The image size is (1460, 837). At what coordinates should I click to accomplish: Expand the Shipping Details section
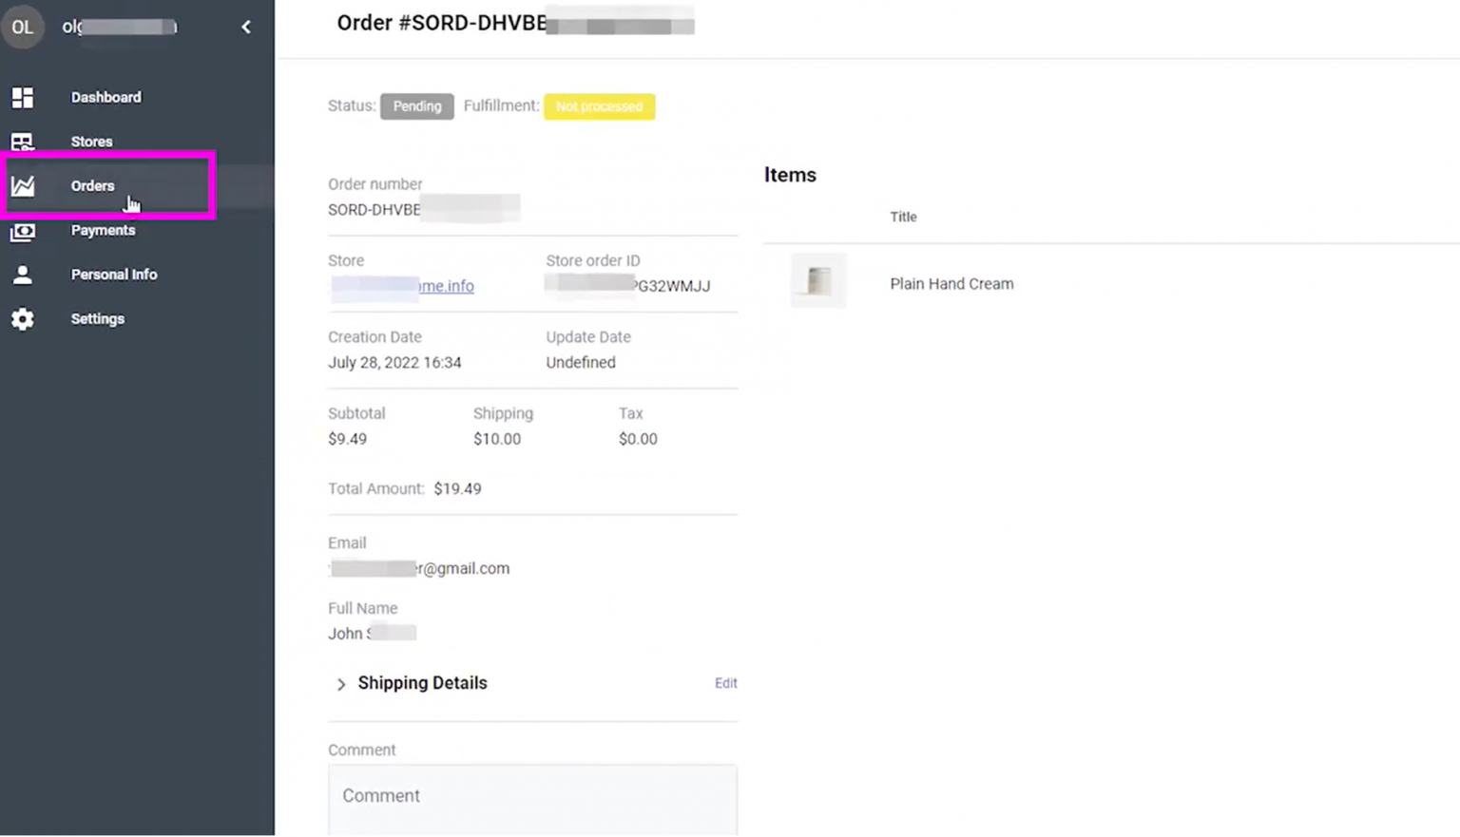pos(340,684)
